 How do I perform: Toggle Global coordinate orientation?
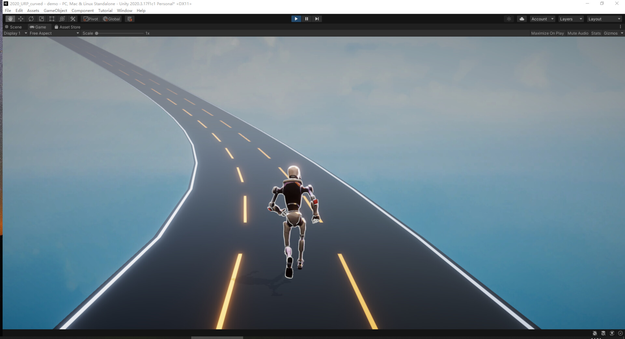111,19
